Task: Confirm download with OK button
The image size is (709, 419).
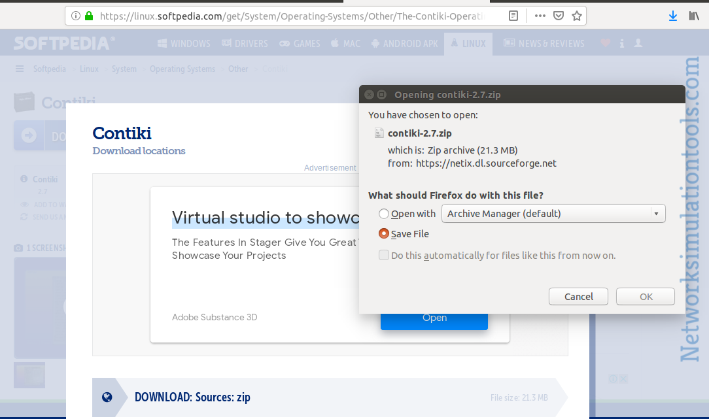Action: coord(646,297)
